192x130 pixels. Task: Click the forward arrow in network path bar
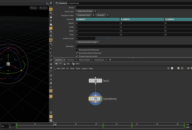pos(60,64)
